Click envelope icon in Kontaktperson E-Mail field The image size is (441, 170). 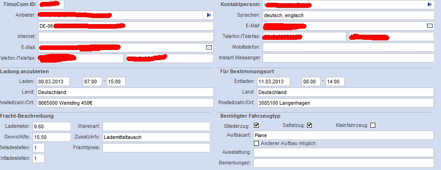pyautogui.click(x=430, y=26)
